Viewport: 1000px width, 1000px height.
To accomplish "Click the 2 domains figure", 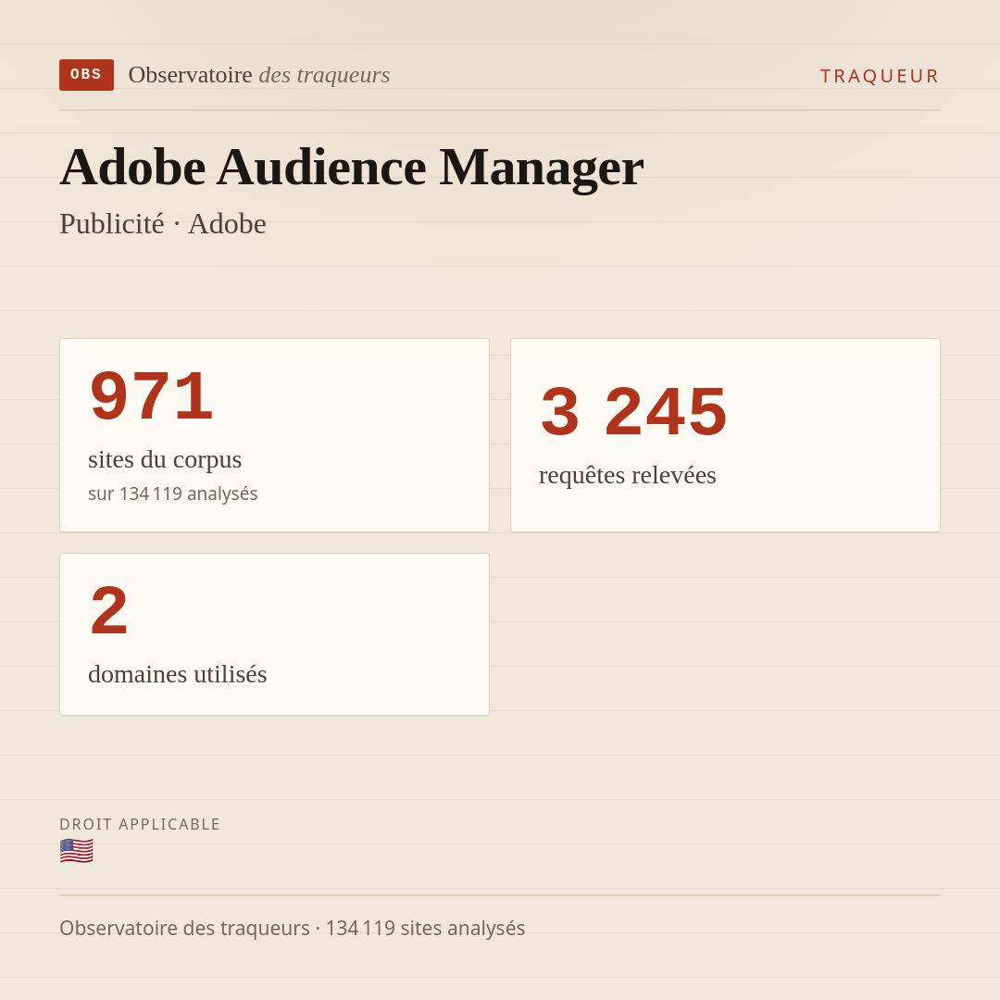I will pyautogui.click(x=109, y=611).
